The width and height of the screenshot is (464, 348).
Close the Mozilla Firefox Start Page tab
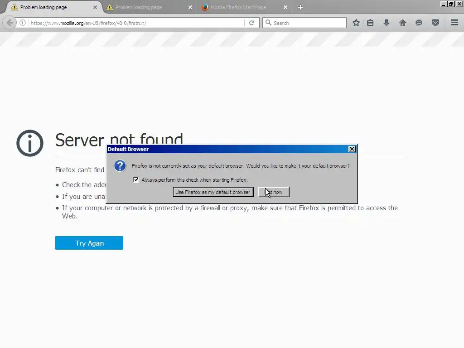click(285, 7)
